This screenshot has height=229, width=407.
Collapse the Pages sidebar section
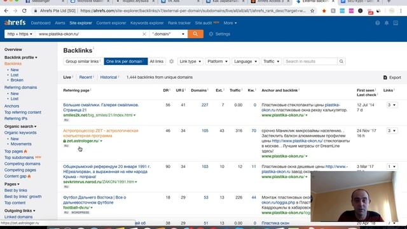[x=11, y=184]
